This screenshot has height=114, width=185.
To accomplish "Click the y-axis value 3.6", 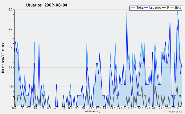I will pyautogui.click(x=10, y=67).
